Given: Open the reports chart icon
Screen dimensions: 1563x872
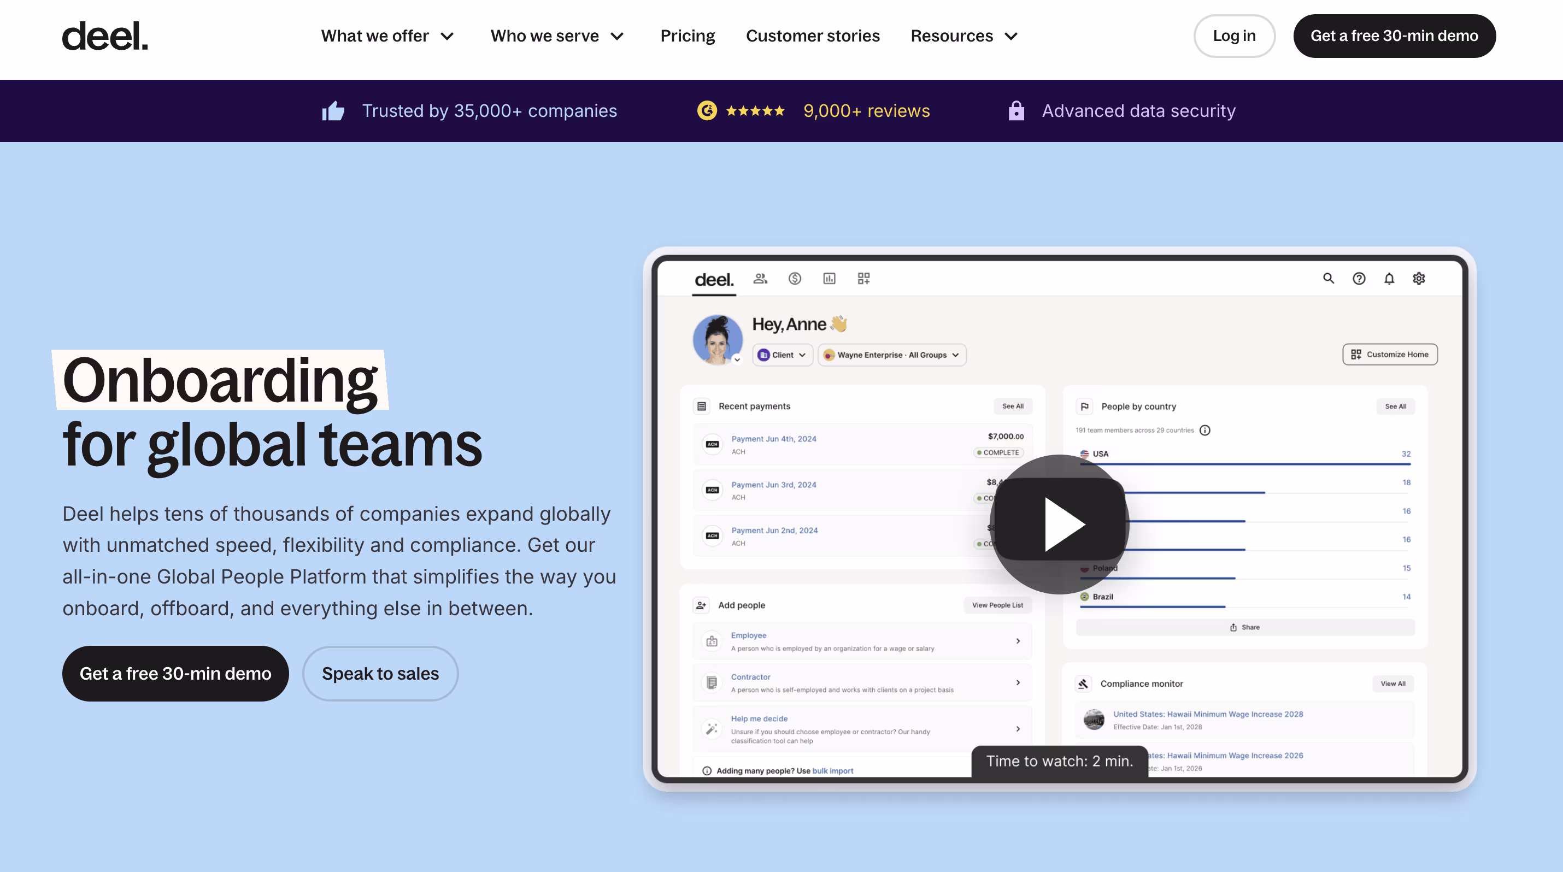Looking at the screenshot, I should click(830, 278).
